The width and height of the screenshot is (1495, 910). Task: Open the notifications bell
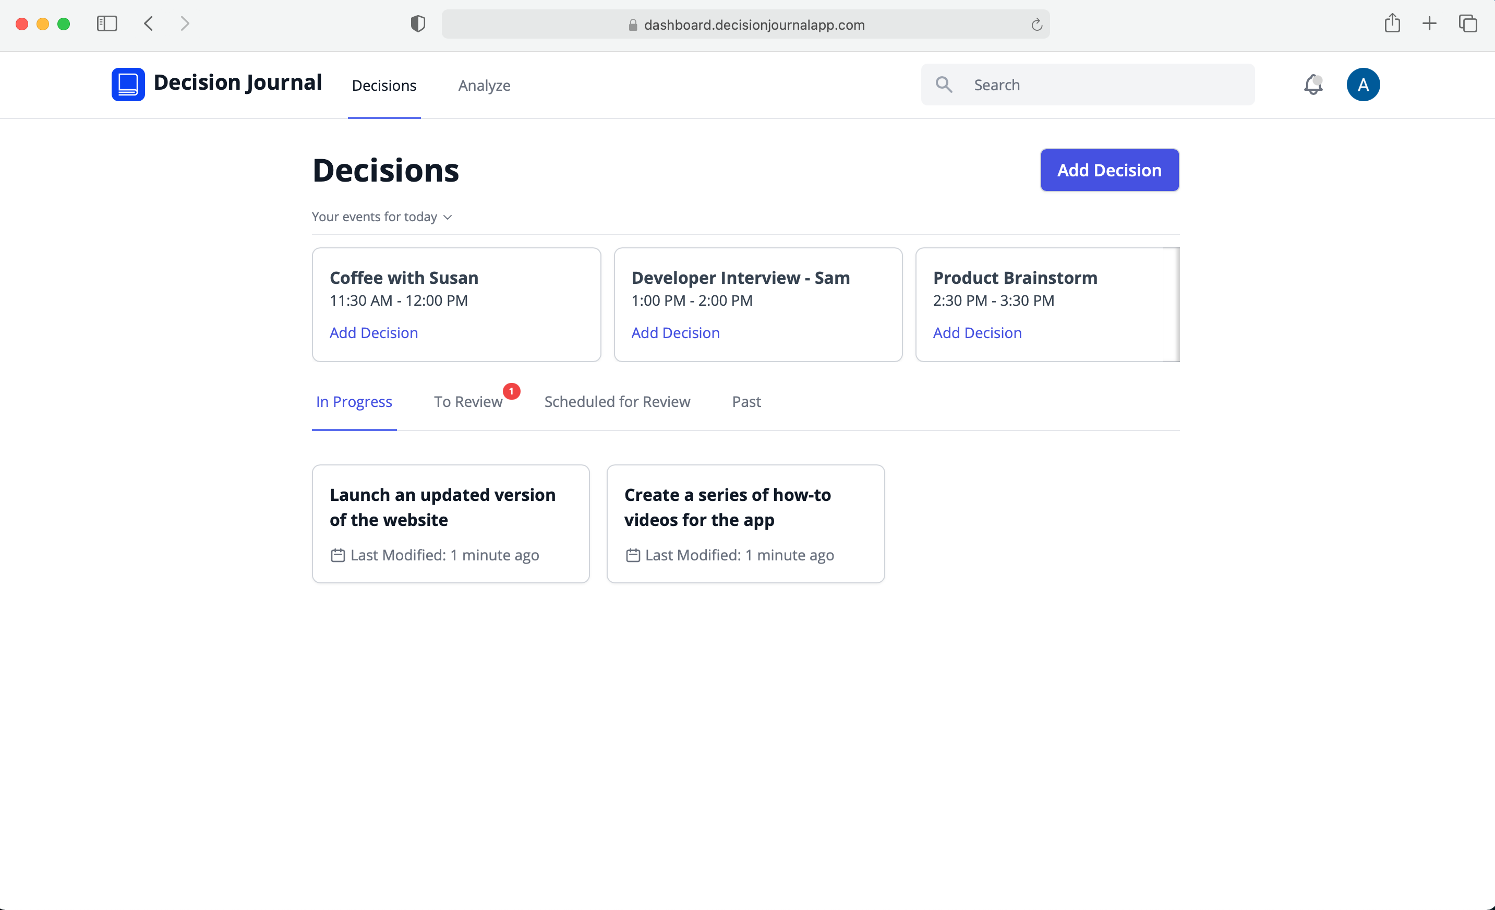[x=1313, y=85]
